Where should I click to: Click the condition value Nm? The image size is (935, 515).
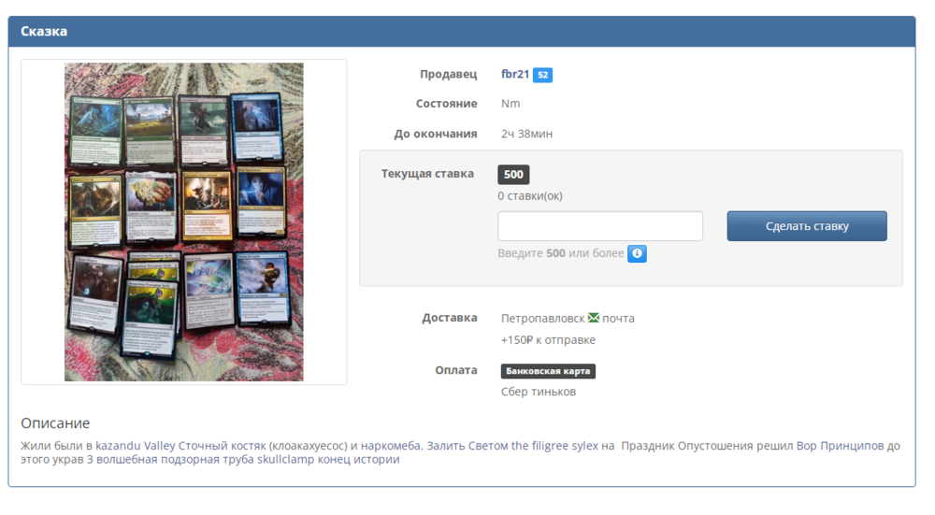tap(511, 104)
